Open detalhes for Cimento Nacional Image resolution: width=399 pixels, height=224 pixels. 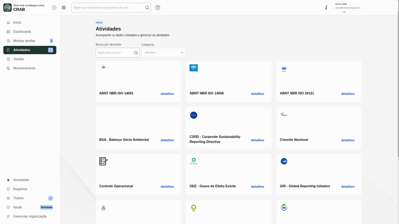[x=348, y=140]
